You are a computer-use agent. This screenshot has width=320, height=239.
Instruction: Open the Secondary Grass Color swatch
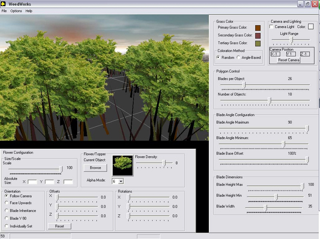click(x=258, y=36)
